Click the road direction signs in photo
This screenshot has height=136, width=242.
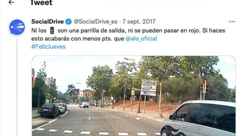point(149,87)
